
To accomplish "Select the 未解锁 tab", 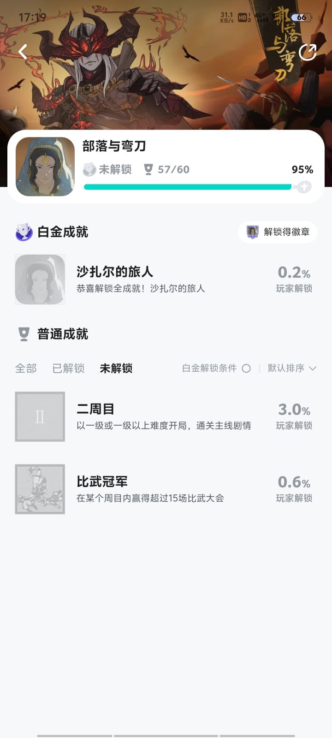I will tap(116, 368).
